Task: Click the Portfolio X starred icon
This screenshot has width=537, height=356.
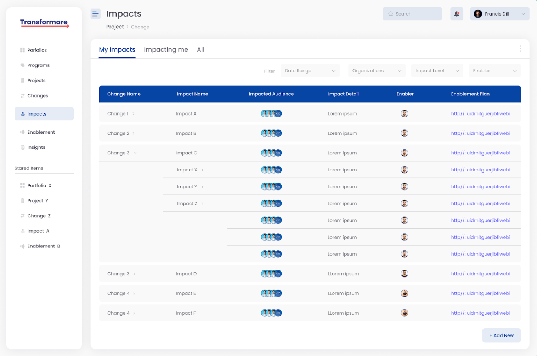Action: 22,186
